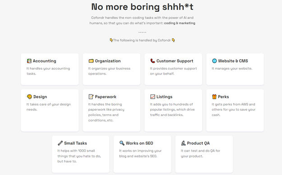Click the Paperwork memo icon
282x175 pixels.
(x=91, y=97)
